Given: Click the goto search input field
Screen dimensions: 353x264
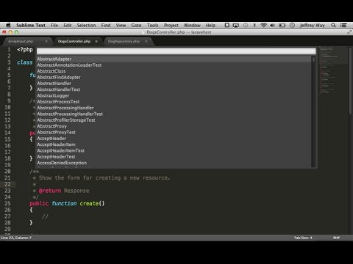Looking at the screenshot, I should [176, 51].
